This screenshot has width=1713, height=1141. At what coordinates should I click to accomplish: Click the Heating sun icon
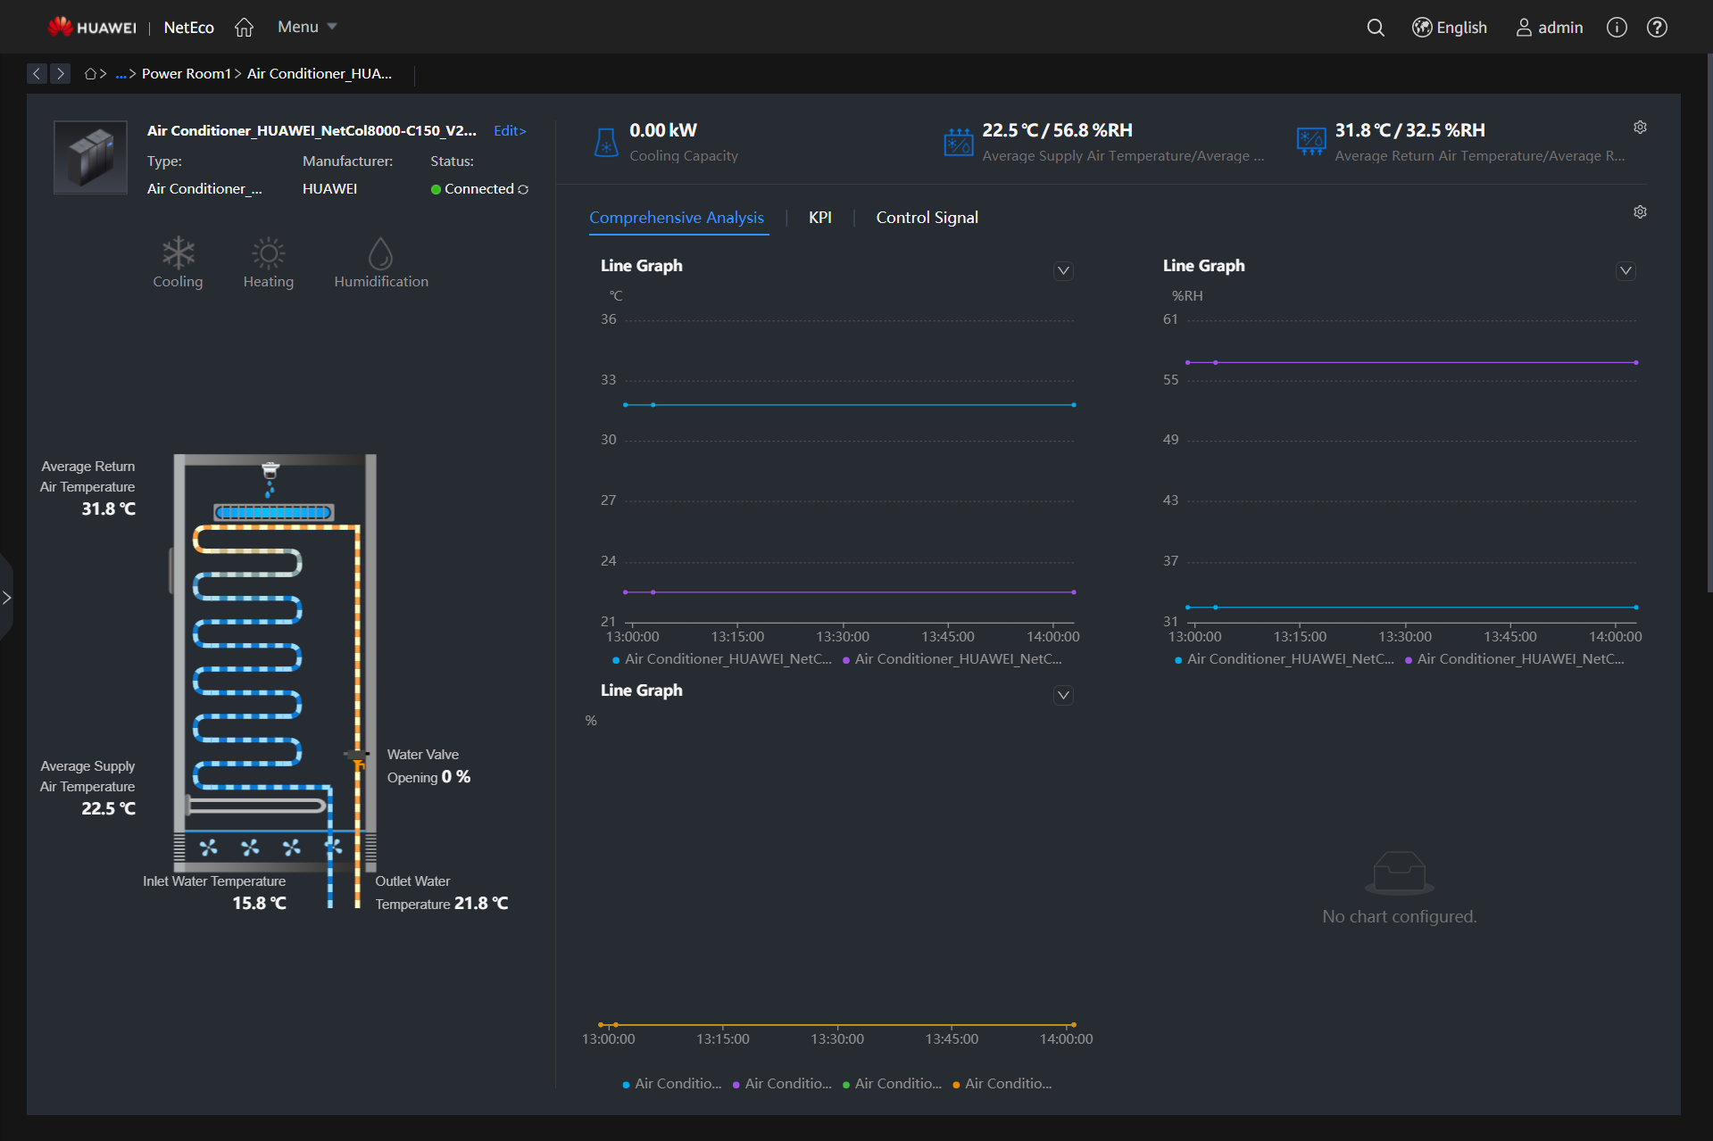(x=268, y=254)
